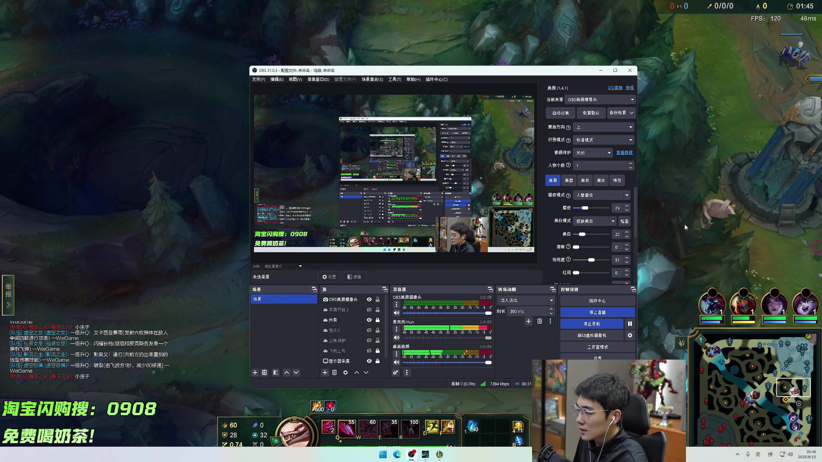This screenshot has width=822, height=462.
Task: Mute the 桌面音频 speaker icon
Action: coord(396,362)
